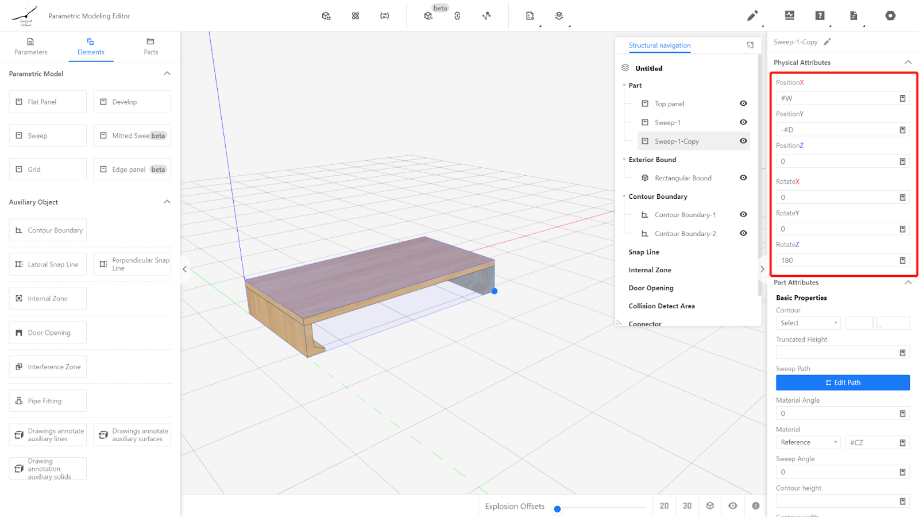
Task: Add a Flat Panel element
Action: 48,102
